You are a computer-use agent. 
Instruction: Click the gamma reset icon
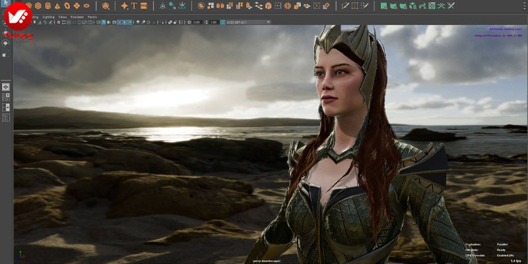tap(206, 22)
